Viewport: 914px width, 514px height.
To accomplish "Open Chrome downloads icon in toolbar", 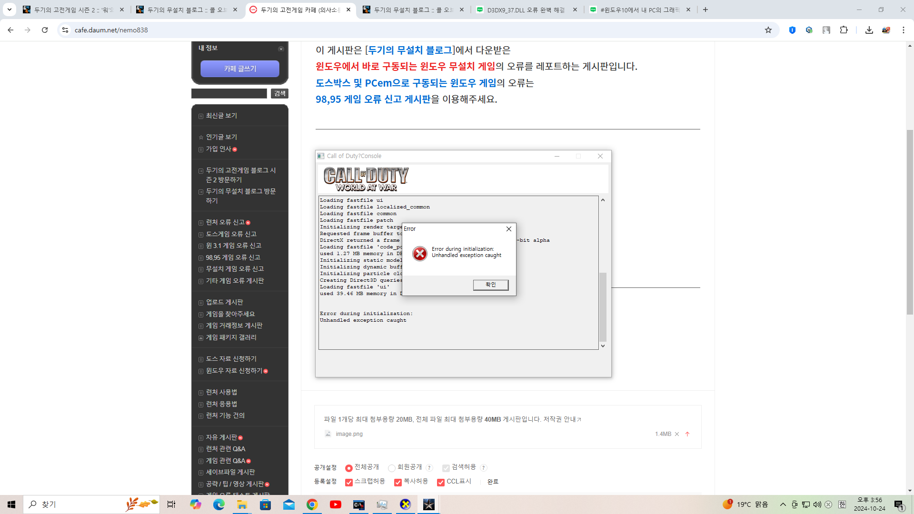I will (x=869, y=30).
